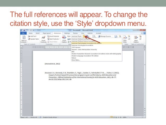Click English (South Africa) language indicator
This screenshot has width=166, height=125.
tap(50, 117)
